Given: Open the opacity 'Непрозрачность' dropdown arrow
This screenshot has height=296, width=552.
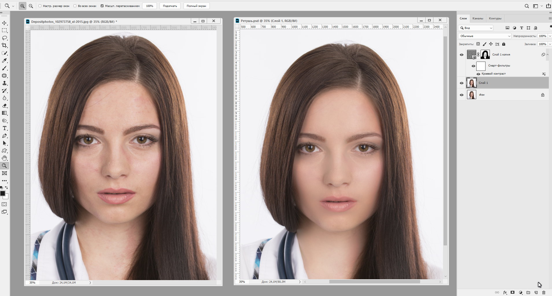Looking at the screenshot, I should 550,36.
